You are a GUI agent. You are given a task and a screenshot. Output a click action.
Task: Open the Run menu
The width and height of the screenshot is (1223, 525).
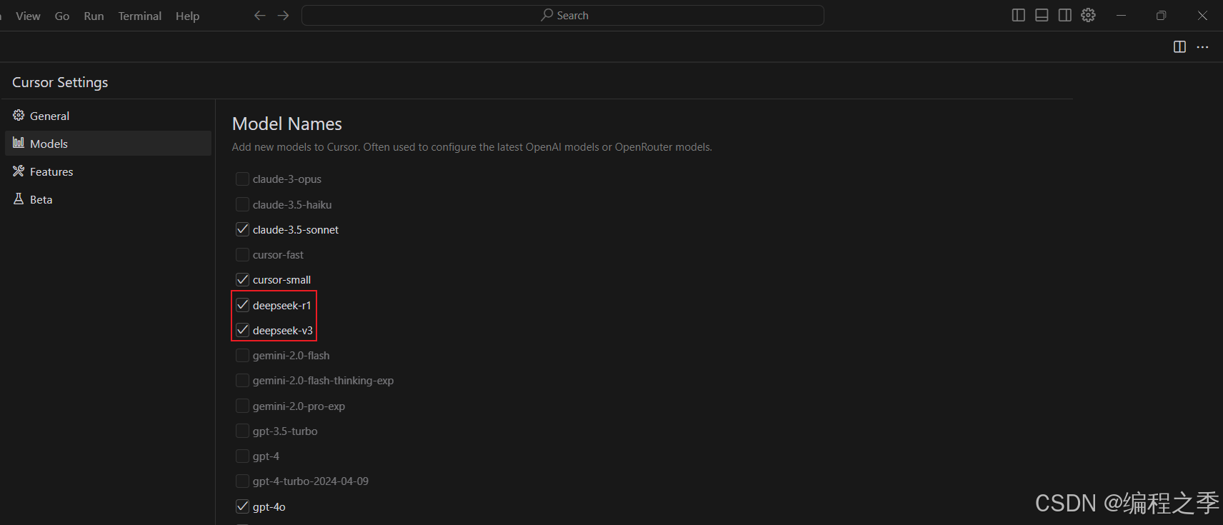94,16
